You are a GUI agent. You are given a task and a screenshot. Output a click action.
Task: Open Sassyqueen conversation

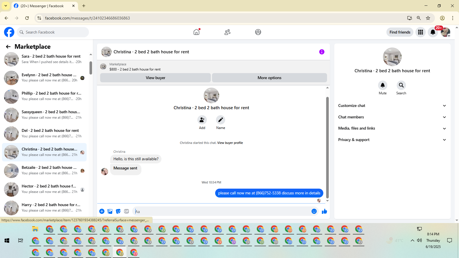tap(44, 115)
